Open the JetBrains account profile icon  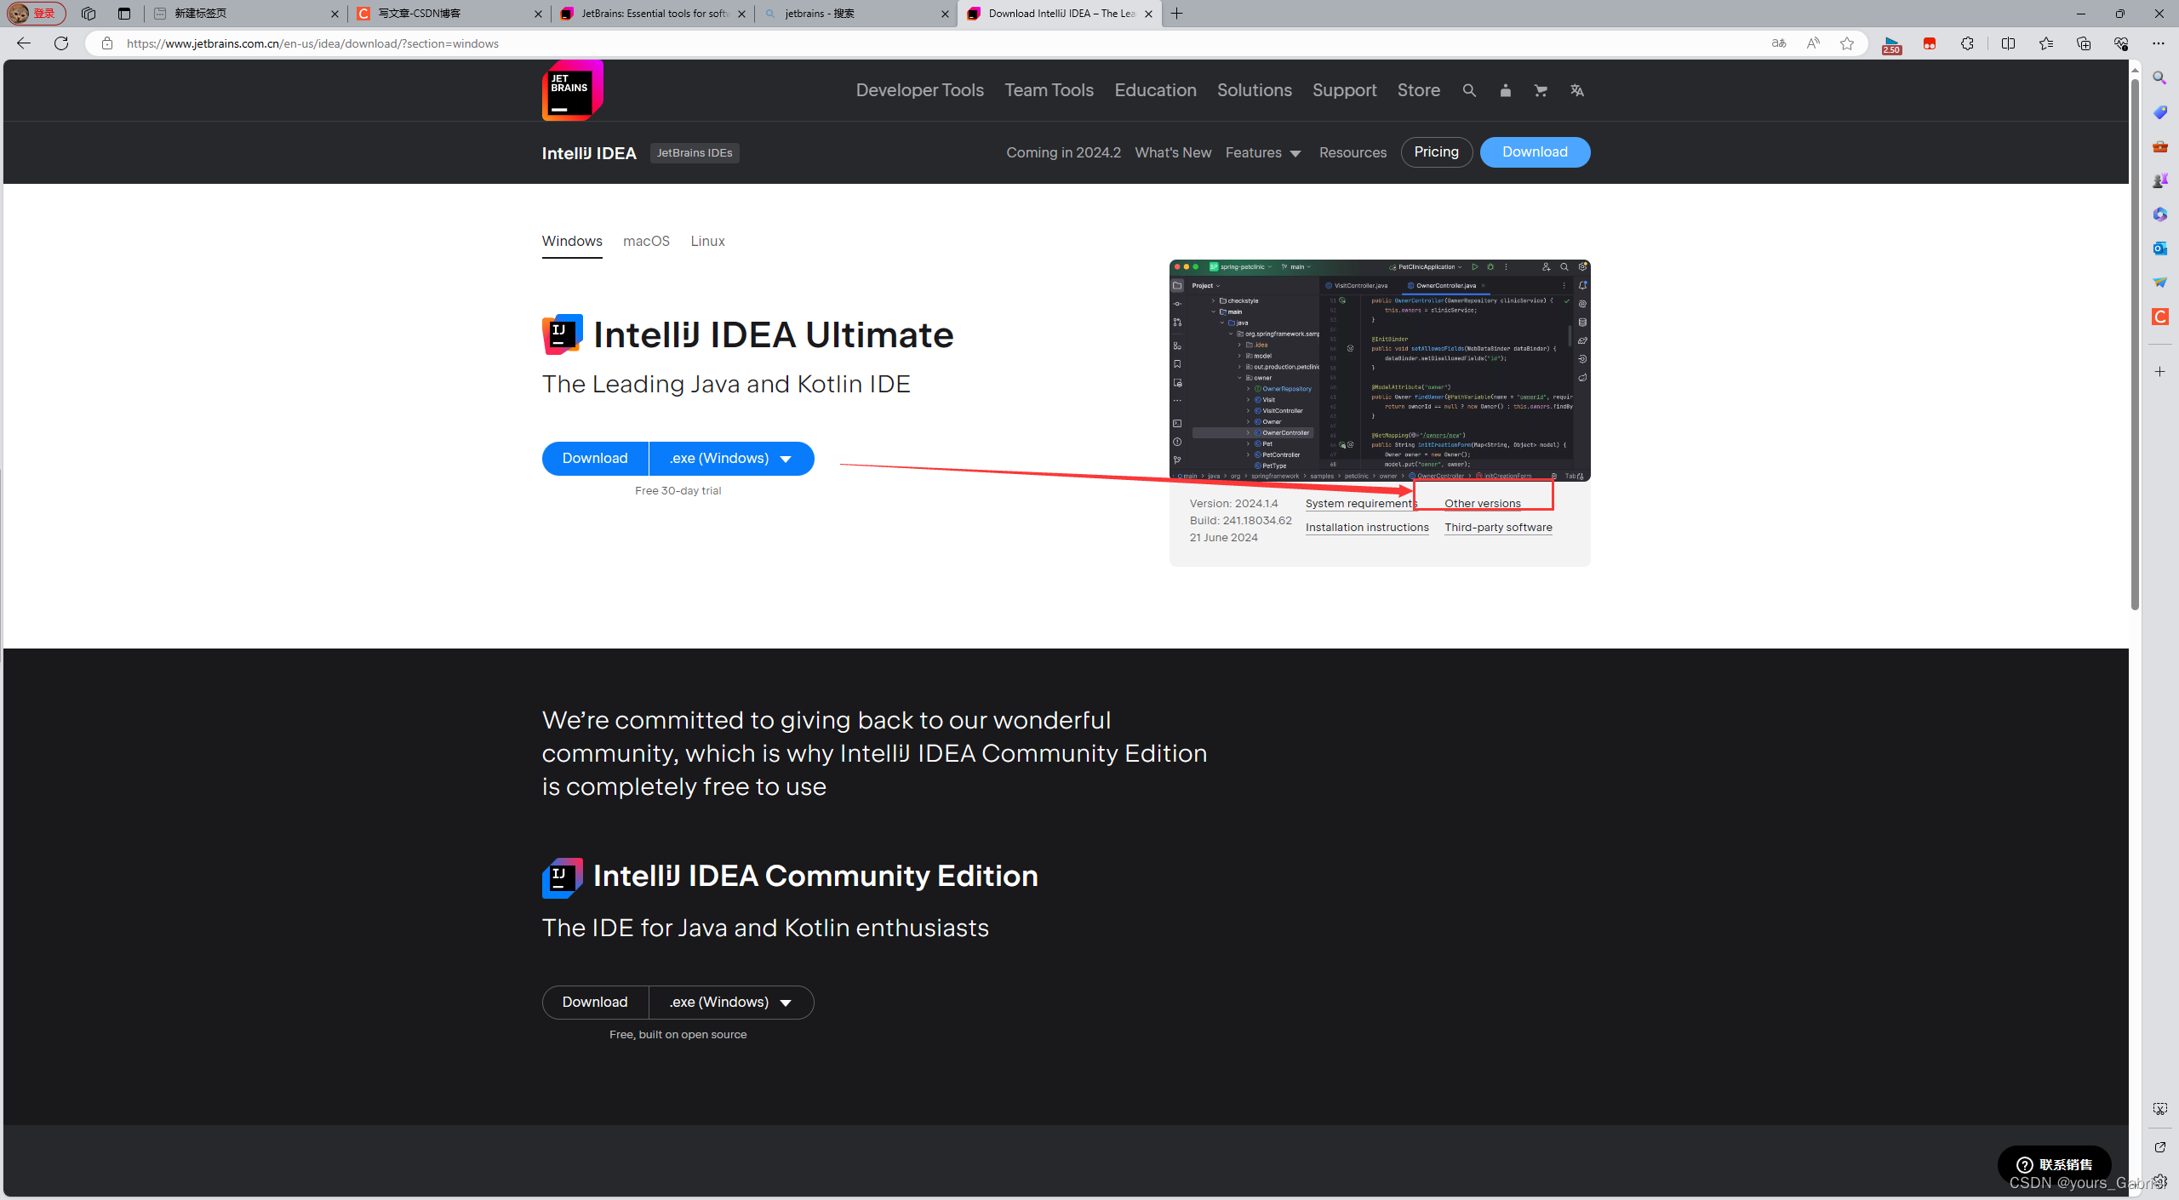[1505, 90]
